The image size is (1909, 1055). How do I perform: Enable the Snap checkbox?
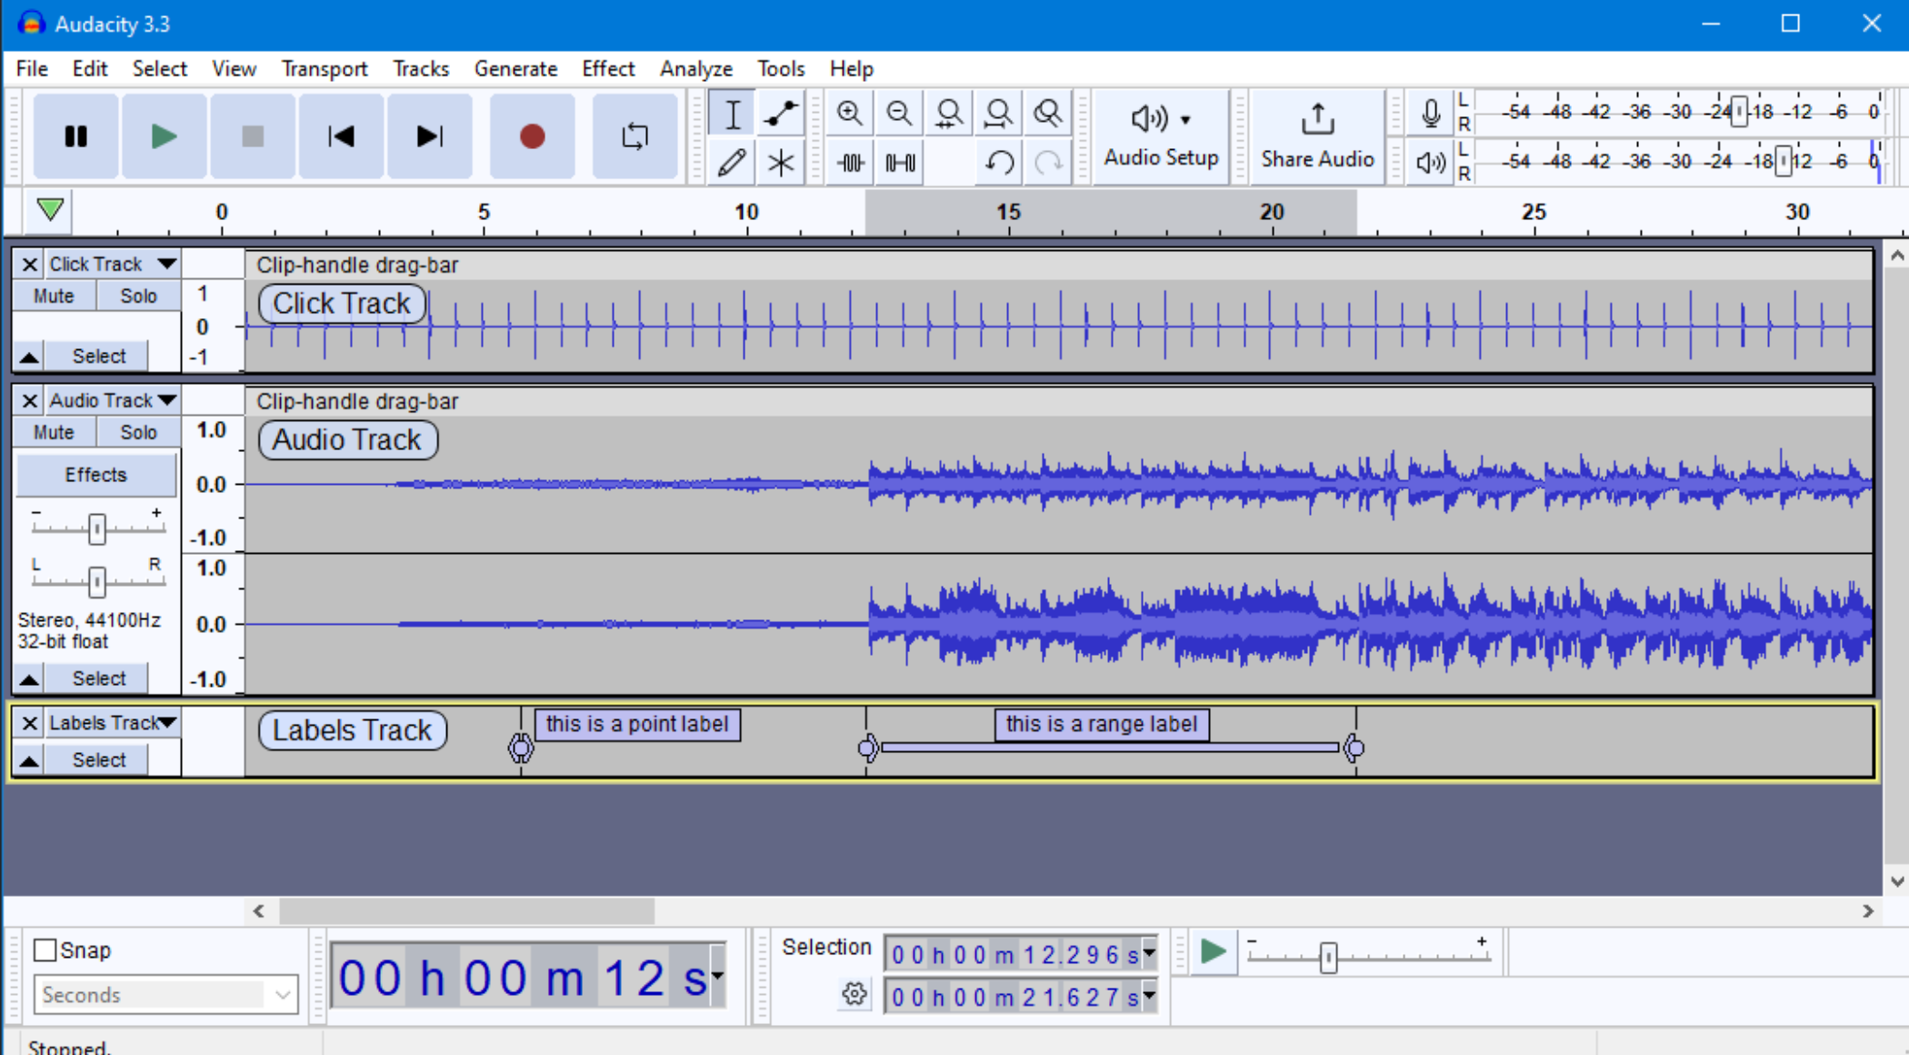pyautogui.click(x=45, y=949)
